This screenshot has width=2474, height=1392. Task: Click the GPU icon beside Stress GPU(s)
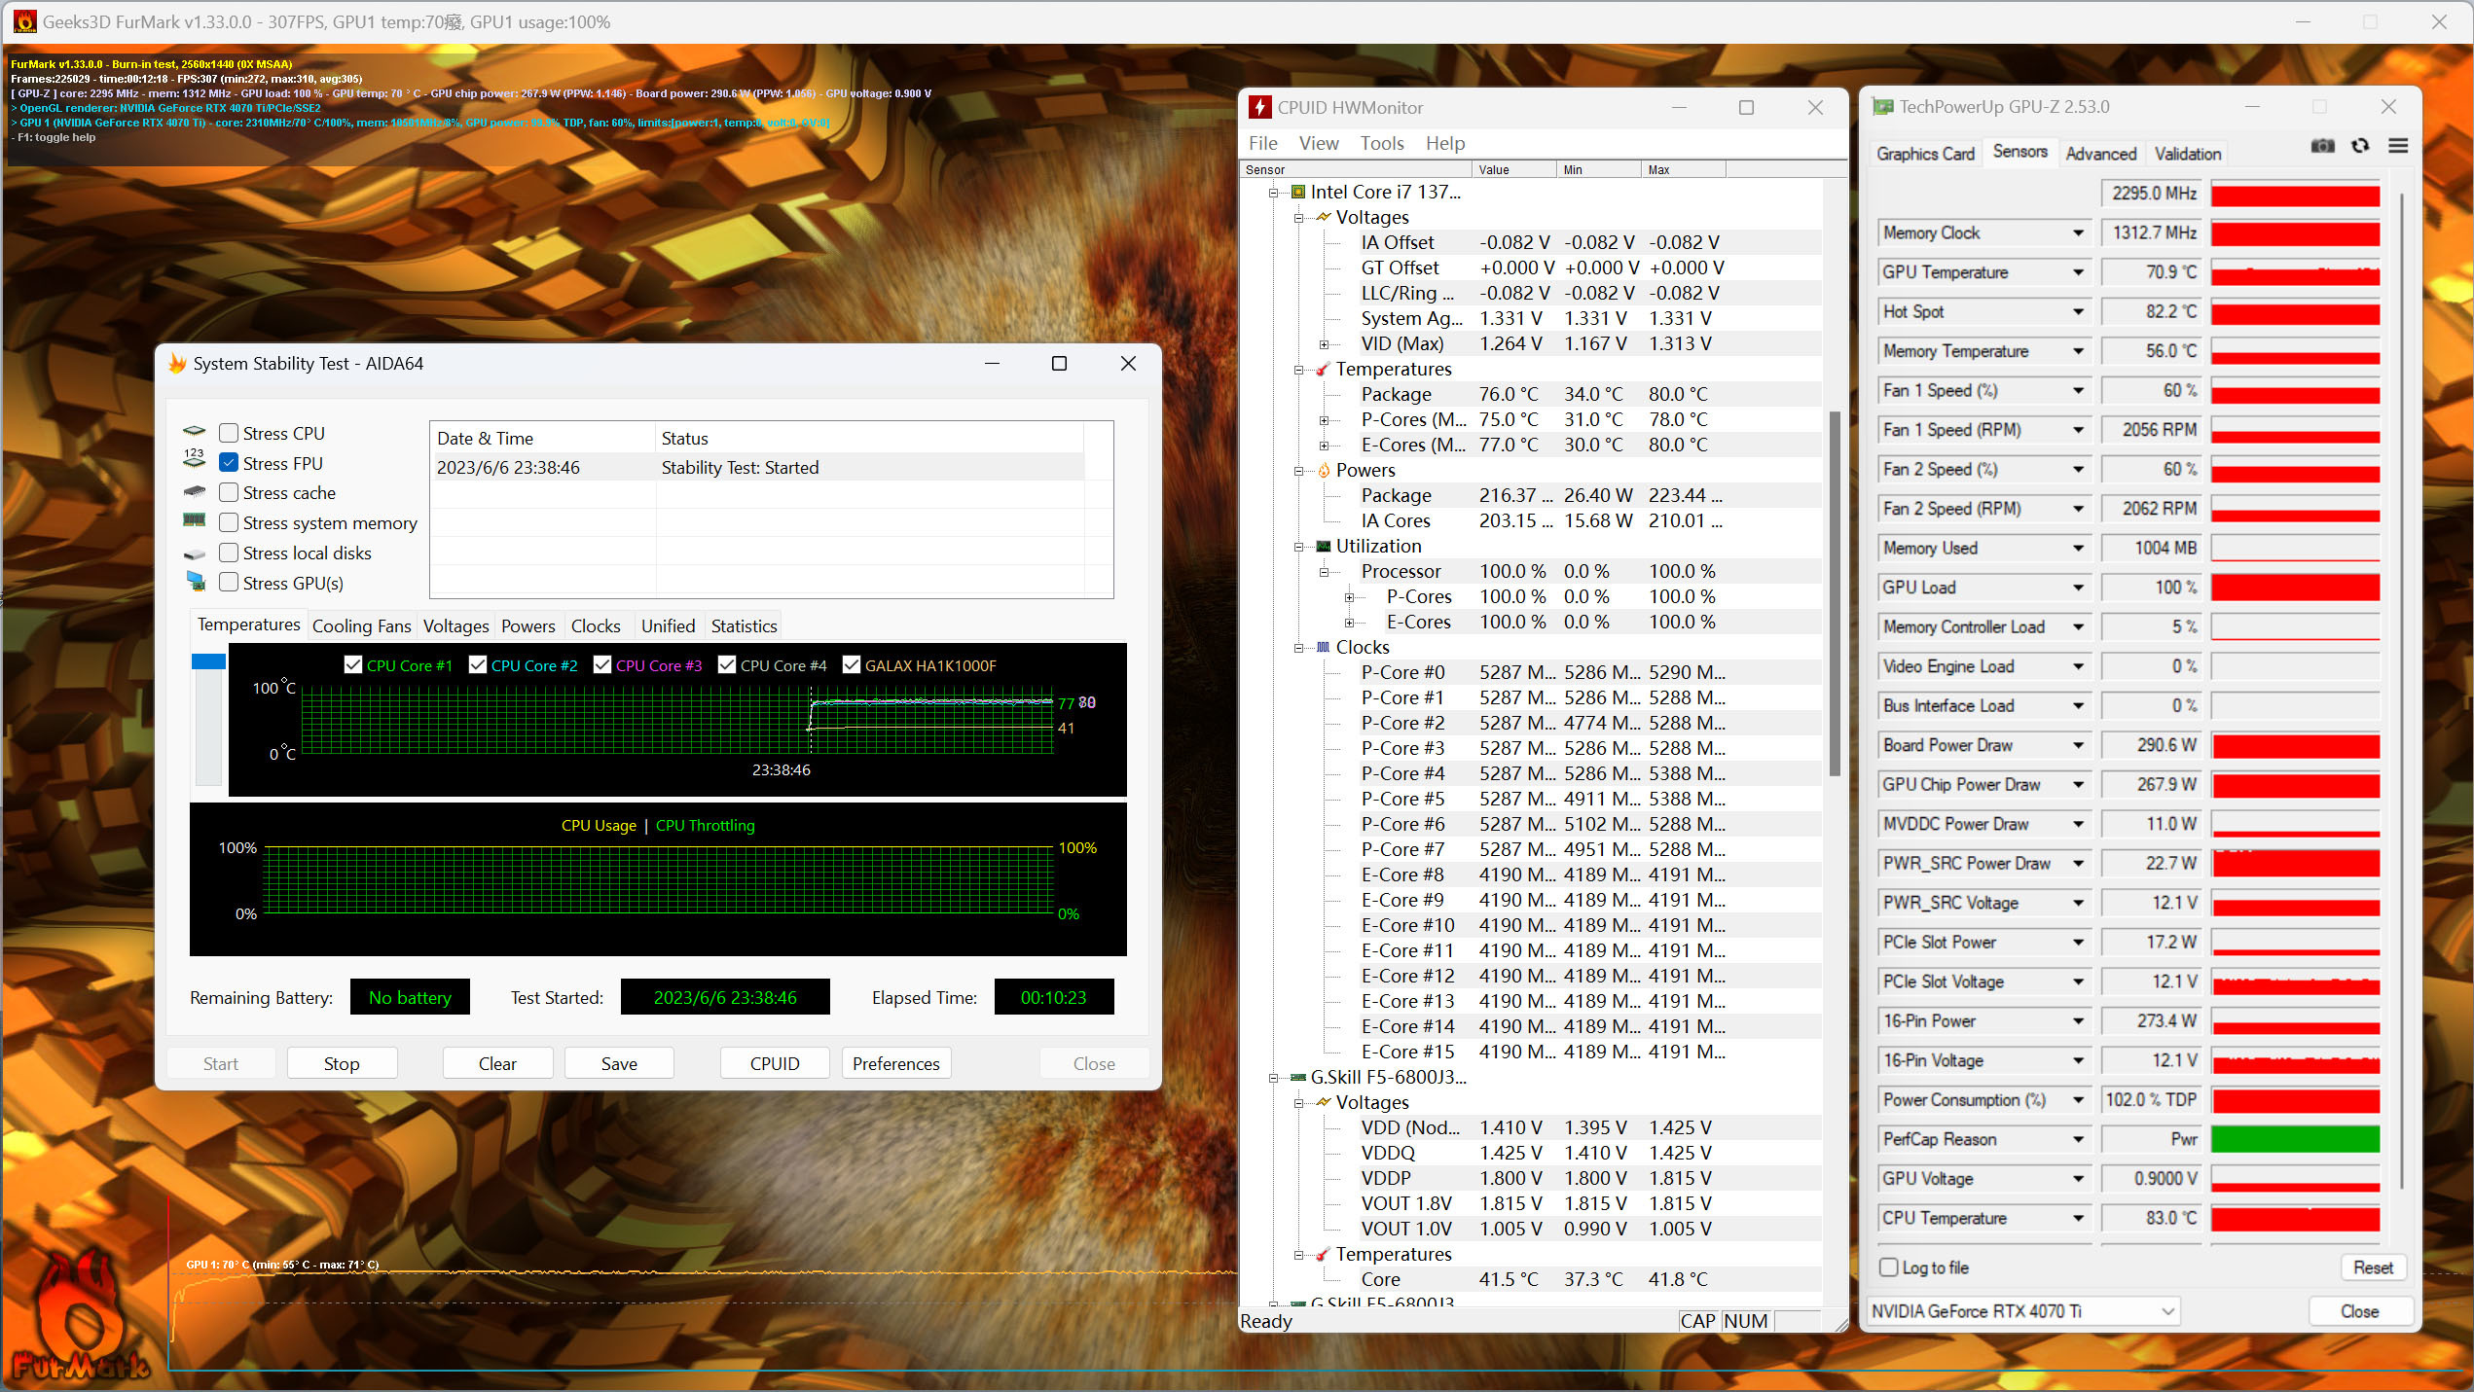[196, 583]
